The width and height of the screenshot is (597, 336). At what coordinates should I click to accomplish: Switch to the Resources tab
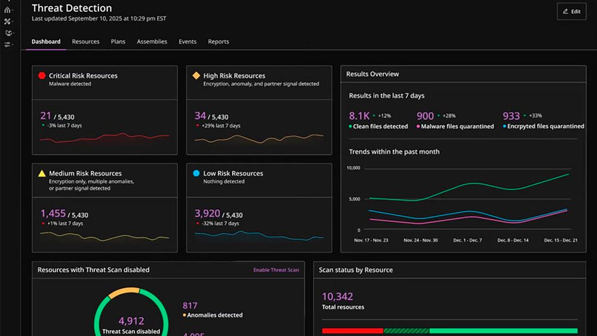tap(85, 41)
